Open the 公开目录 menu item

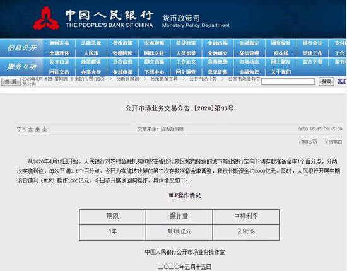pyautogui.click(x=59, y=62)
